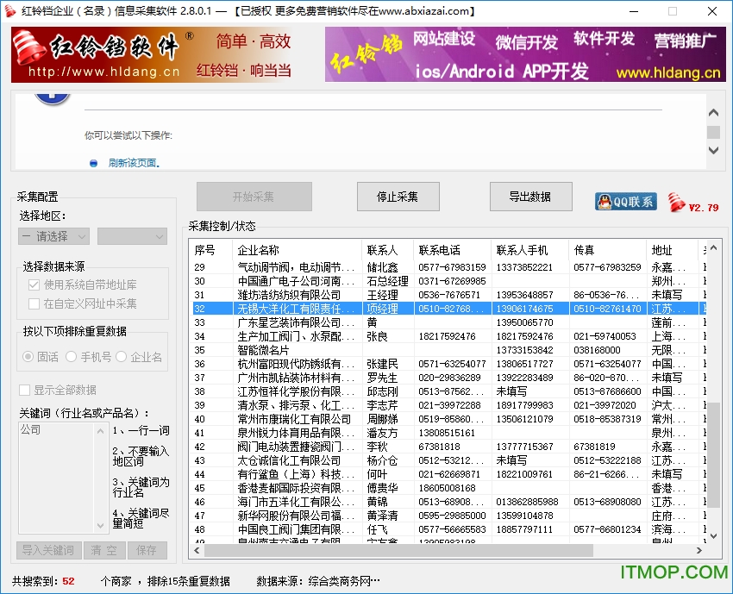Click the 导入关键词 button
The image size is (733, 594).
[x=48, y=550]
